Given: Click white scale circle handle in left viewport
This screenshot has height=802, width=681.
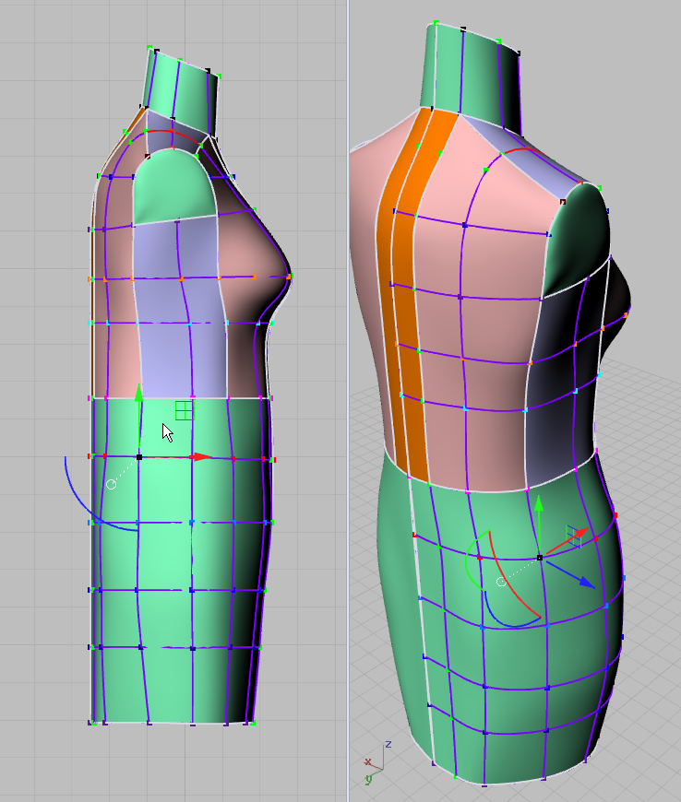Looking at the screenshot, I should pos(111,484).
